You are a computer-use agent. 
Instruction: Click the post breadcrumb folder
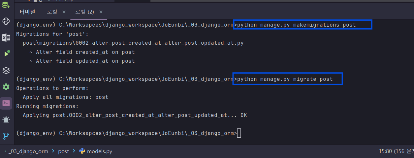pyautogui.click(x=64, y=151)
